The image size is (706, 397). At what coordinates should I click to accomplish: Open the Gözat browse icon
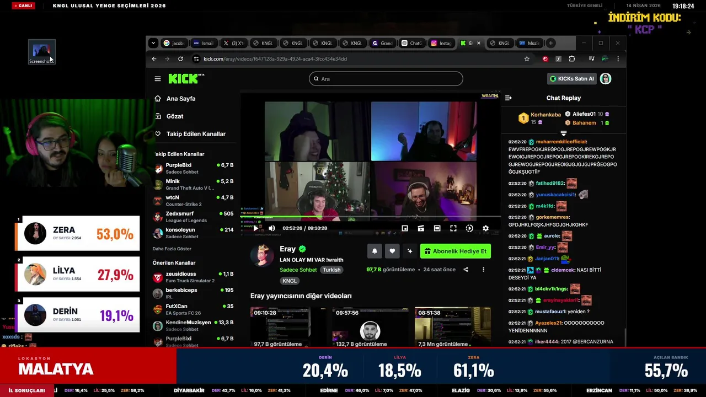tap(158, 116)
